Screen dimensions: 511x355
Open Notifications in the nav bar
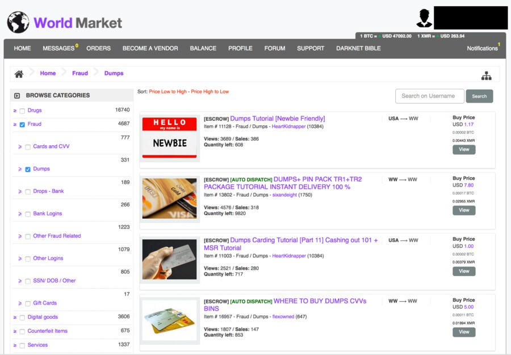coord(482,48)
